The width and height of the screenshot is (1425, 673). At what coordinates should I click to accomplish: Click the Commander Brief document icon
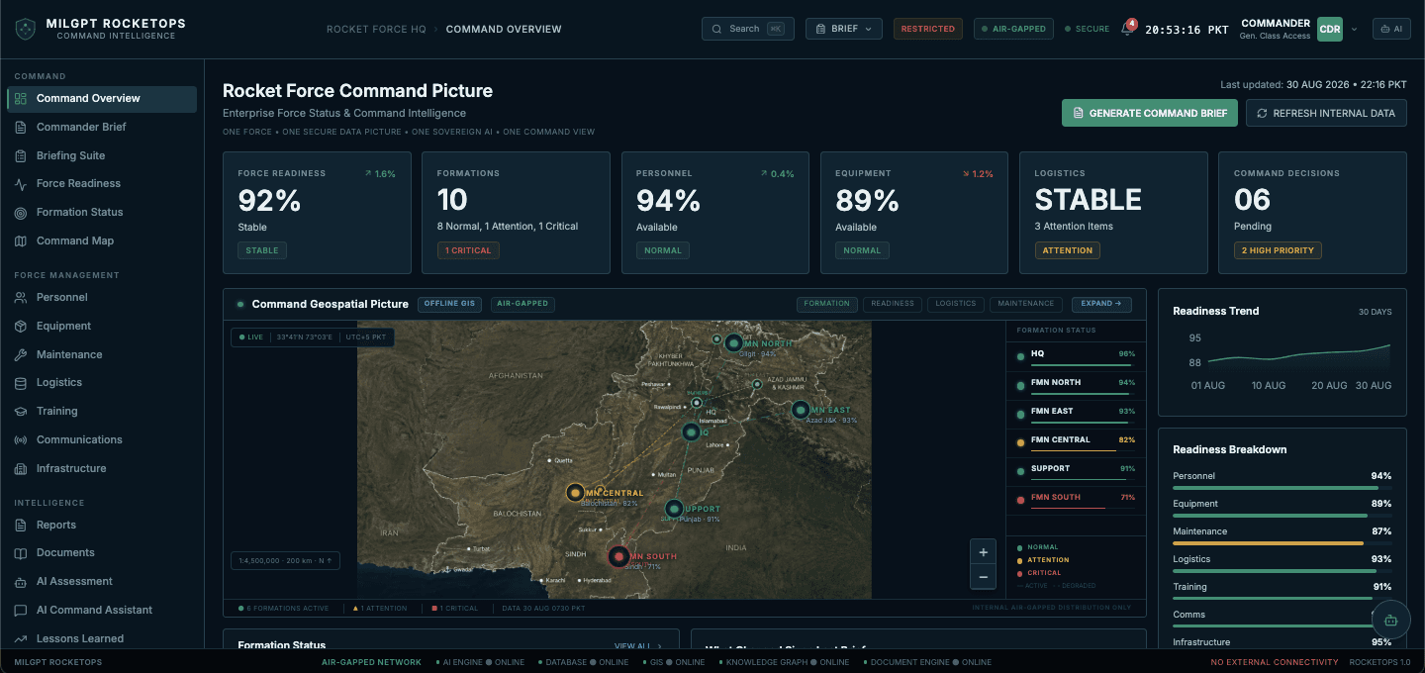click(x=21, y=127)
